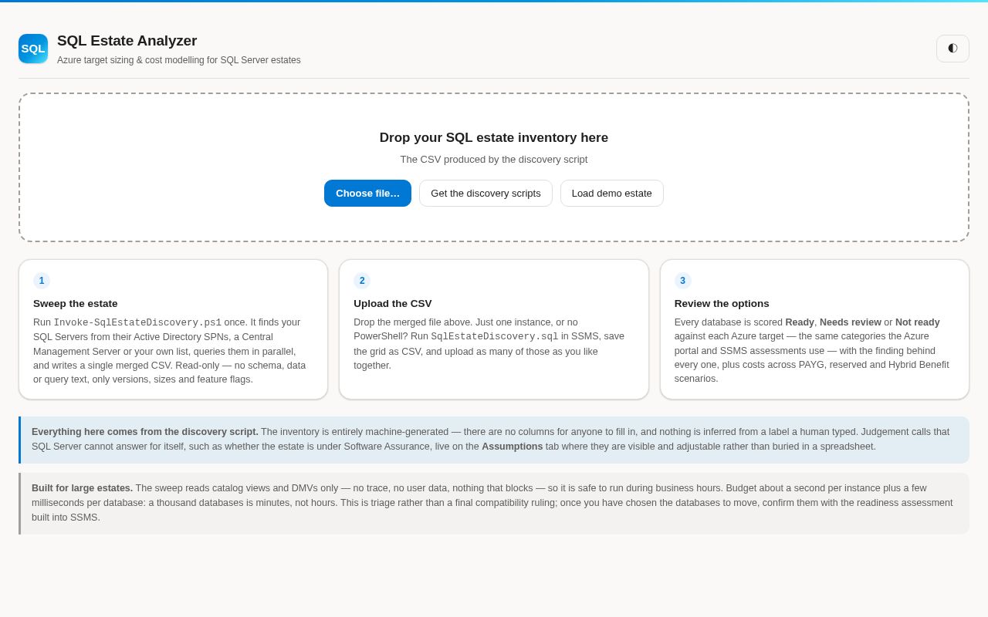Viewport: 988px width, 617px height.
Task: Click 'Built for large estates.' bold text
Action: coord(82,488)
